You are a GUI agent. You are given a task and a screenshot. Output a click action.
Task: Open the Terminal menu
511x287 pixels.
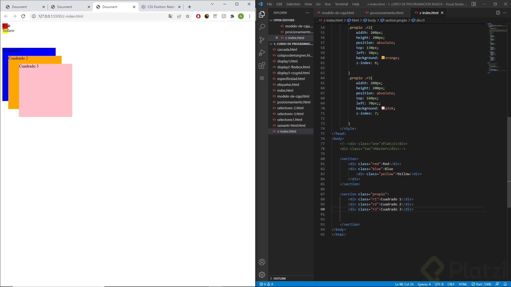coord(341,4)
